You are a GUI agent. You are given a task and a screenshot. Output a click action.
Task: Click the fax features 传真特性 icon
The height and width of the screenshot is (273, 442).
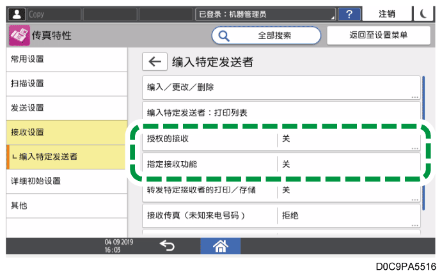pos(19,36)
